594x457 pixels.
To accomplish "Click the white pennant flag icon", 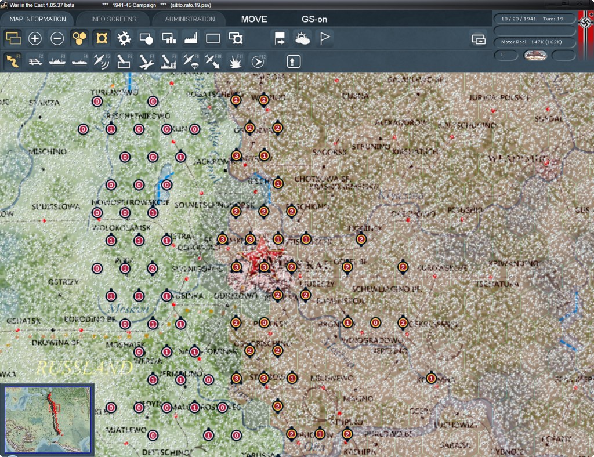I will 325,38.
